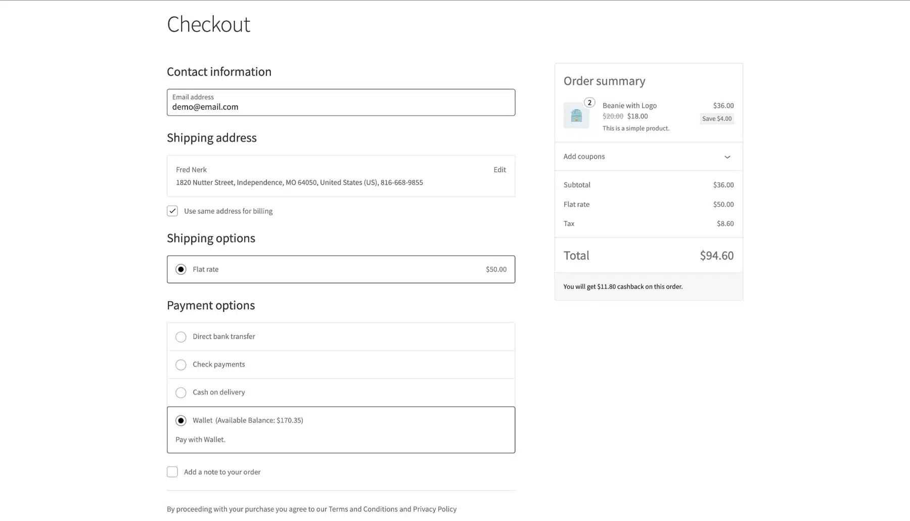The width and height of the screenshot is (910, 521).
Task: Choose Direct bank transfer payment
Action: click(x=180, y=337)
